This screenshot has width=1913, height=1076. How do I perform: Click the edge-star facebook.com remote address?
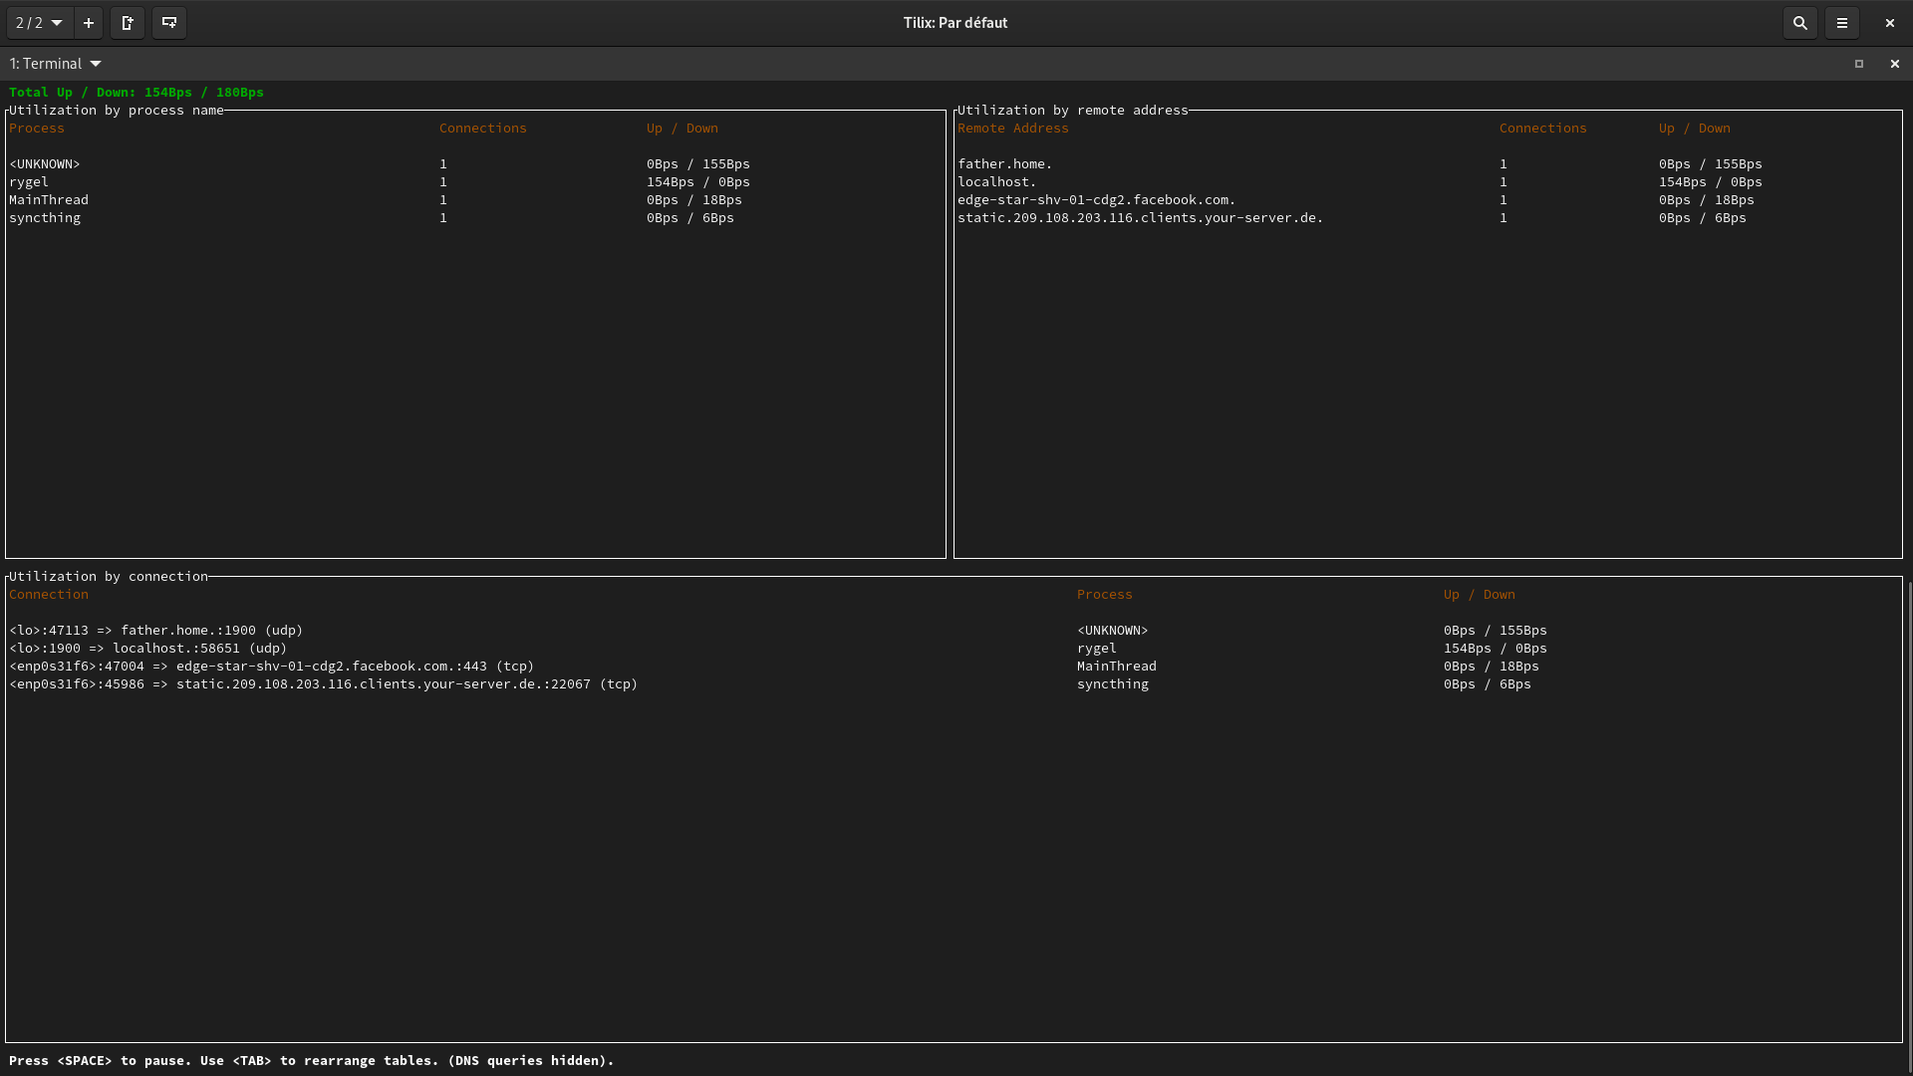tap(1096, 200)
